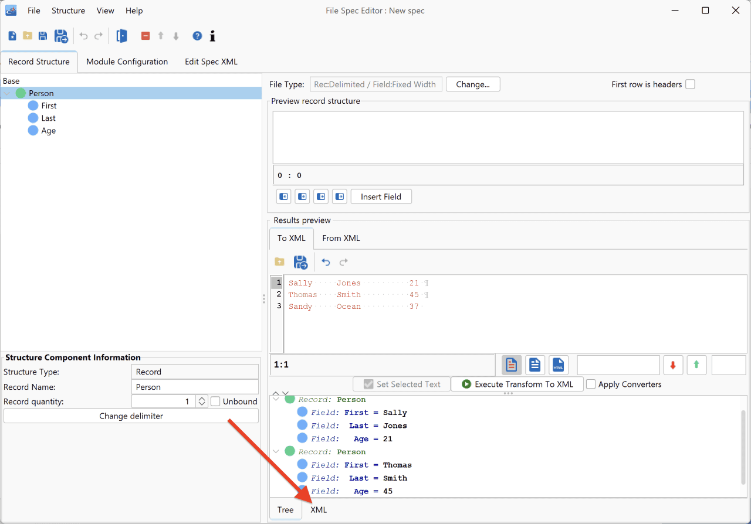Switch to the From XML tab

pyautogui.click(x=341, y=238)
